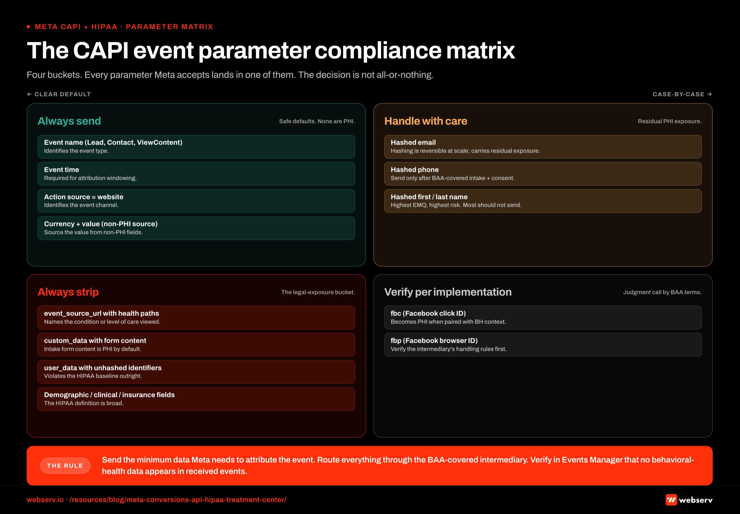Click 'Judgment call by BAA terms.' text
The image size is (740, 514).
tap(662, 292)
